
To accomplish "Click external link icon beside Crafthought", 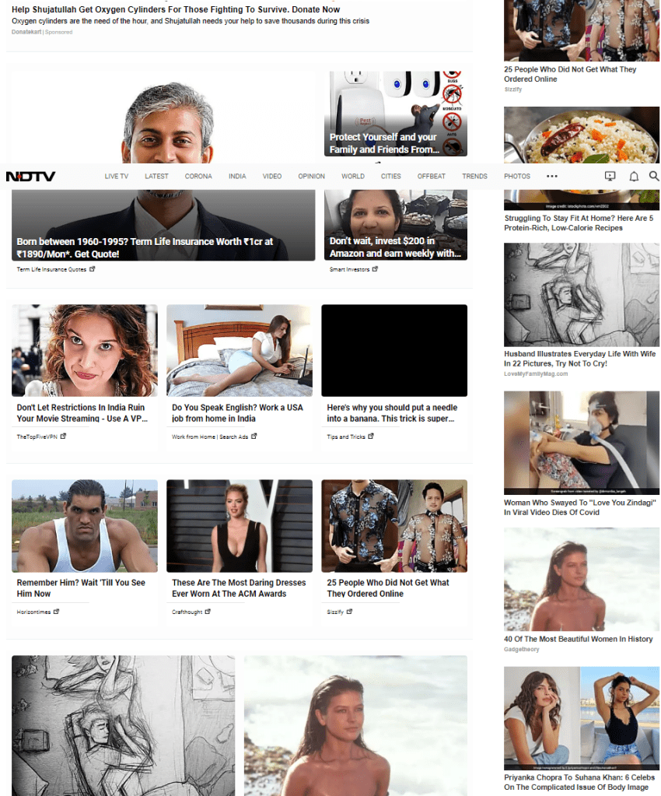I will tap(208, 612).
